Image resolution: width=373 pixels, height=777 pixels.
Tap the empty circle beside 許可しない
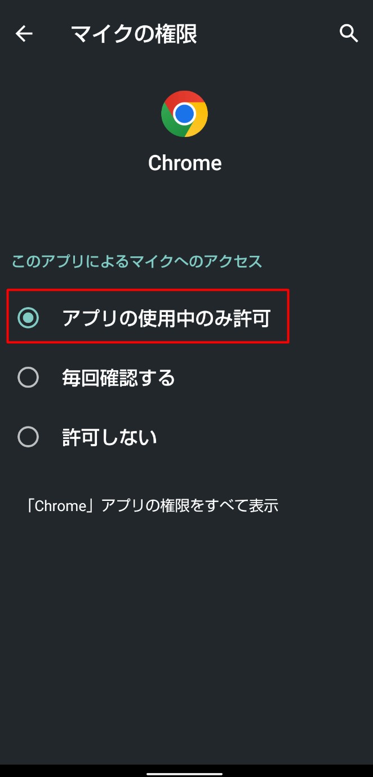28,437
